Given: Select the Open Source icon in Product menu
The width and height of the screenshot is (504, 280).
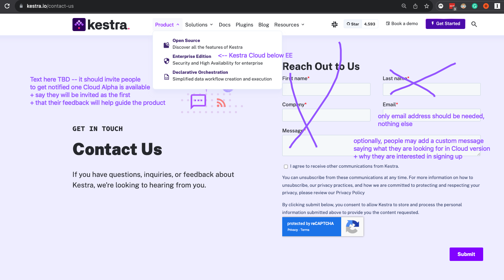Looking at the screenshot, I should [x=166, y=44].
